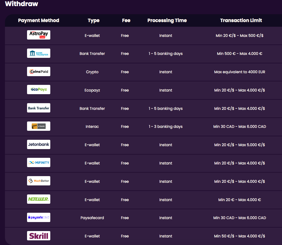Click the Processing Time column header
The width and height of the screenshot is (282, 245).
pyautogui.click(x=167, y=20)
